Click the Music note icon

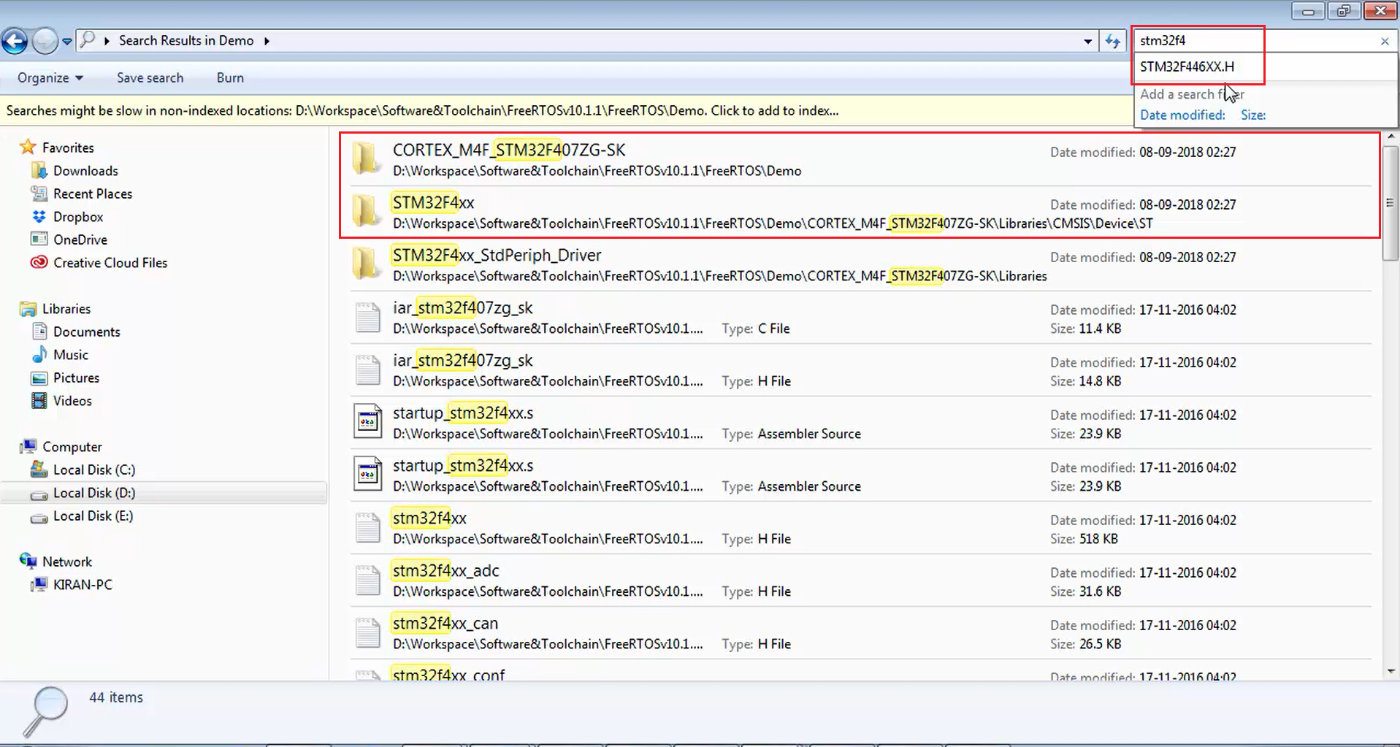39,355
